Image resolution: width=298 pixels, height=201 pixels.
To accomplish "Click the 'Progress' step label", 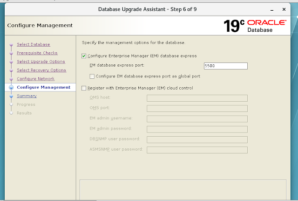I will [x=26, y=104].
